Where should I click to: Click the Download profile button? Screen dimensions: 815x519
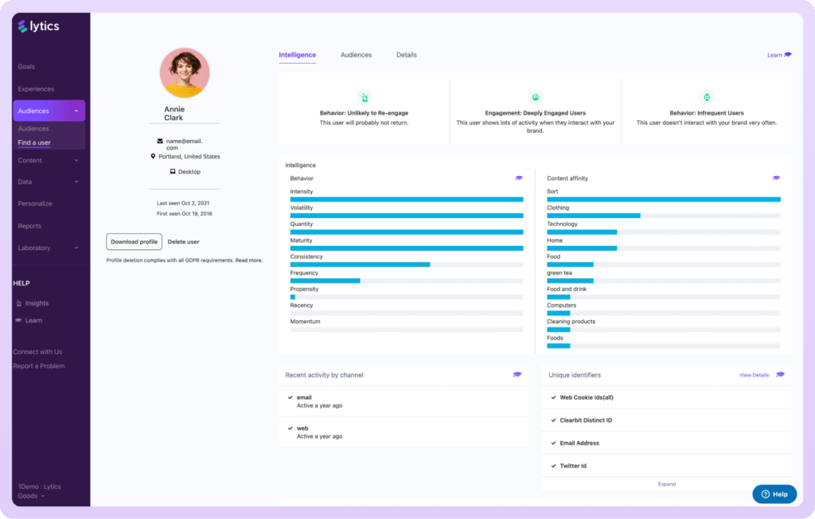coord(134,241)
